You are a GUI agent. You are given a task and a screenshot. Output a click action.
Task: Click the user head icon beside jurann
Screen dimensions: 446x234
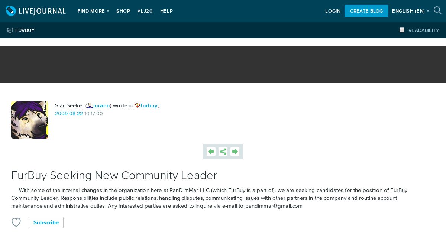90,105
